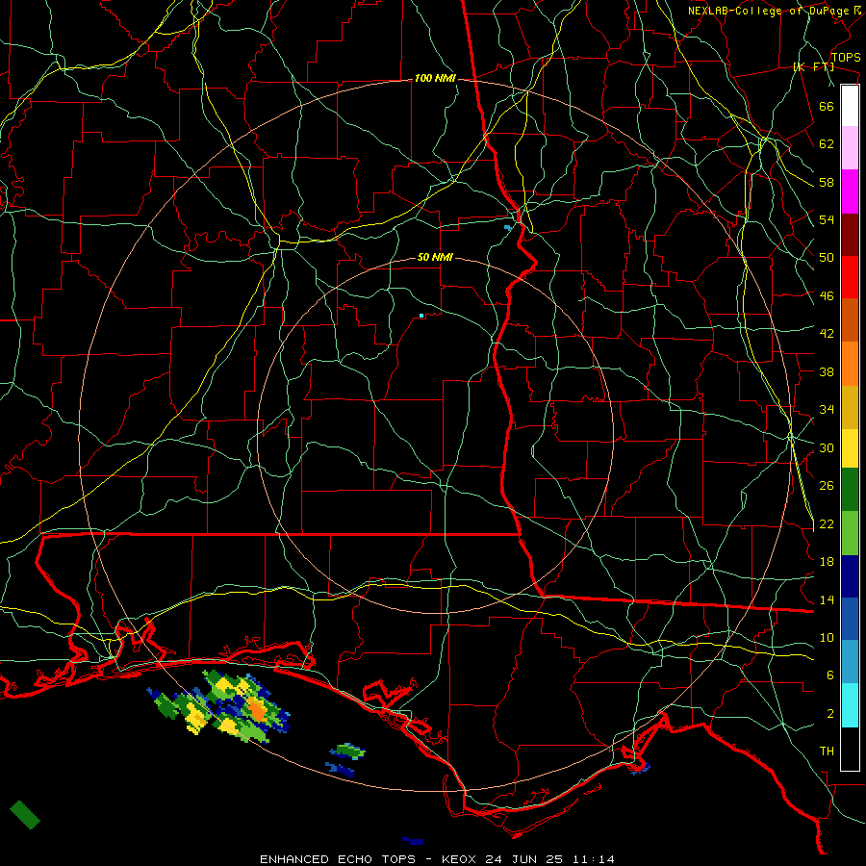Click the legend value 18
Viewport: 866px width, 866px height.
pyautogui.click(x=827, y=562)
